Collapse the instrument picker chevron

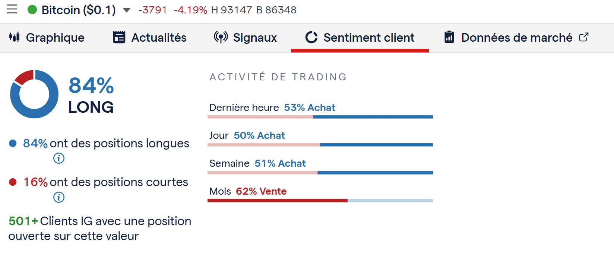pyautogui.click(x=127, y=10)
